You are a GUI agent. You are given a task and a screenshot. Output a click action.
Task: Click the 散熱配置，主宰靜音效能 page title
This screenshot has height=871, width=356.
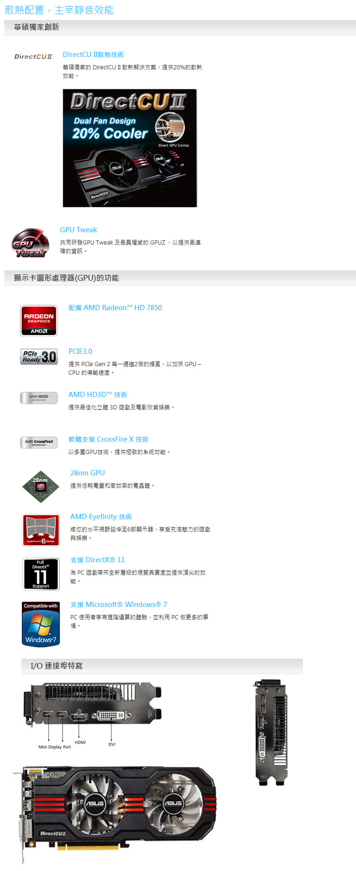[x=59, y=10]
